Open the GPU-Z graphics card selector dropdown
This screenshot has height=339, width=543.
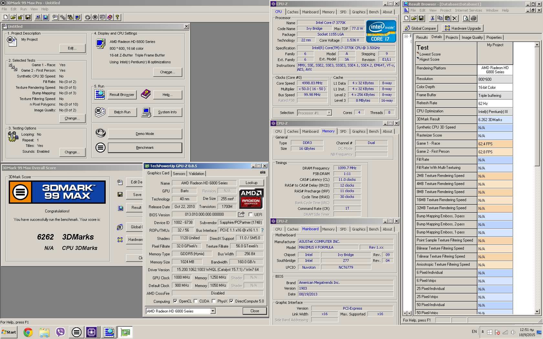point(213,311)
